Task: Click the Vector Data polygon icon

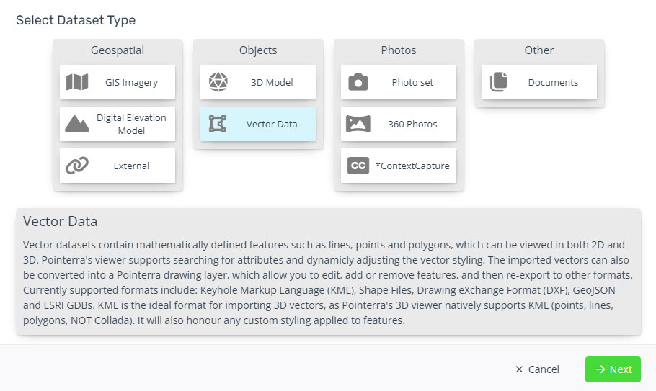Action: tap(218, 124)
